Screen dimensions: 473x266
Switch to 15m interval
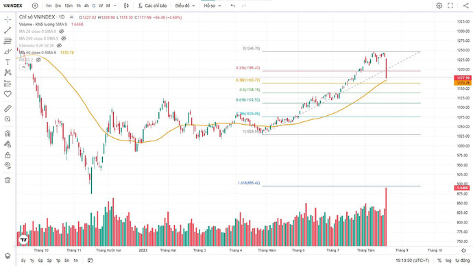click(69, 5)
